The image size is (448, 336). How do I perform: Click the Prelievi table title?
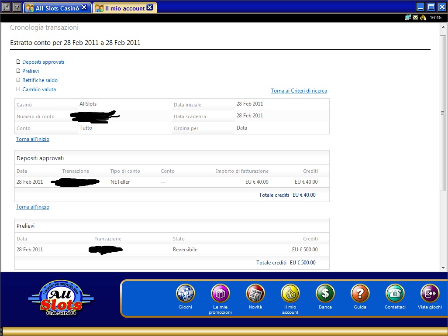tap(25, 226)
